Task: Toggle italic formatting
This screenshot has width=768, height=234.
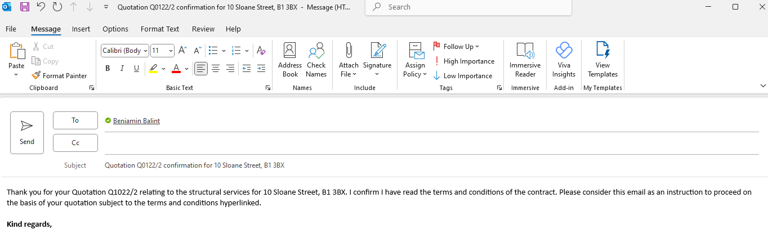Action: 122,68
